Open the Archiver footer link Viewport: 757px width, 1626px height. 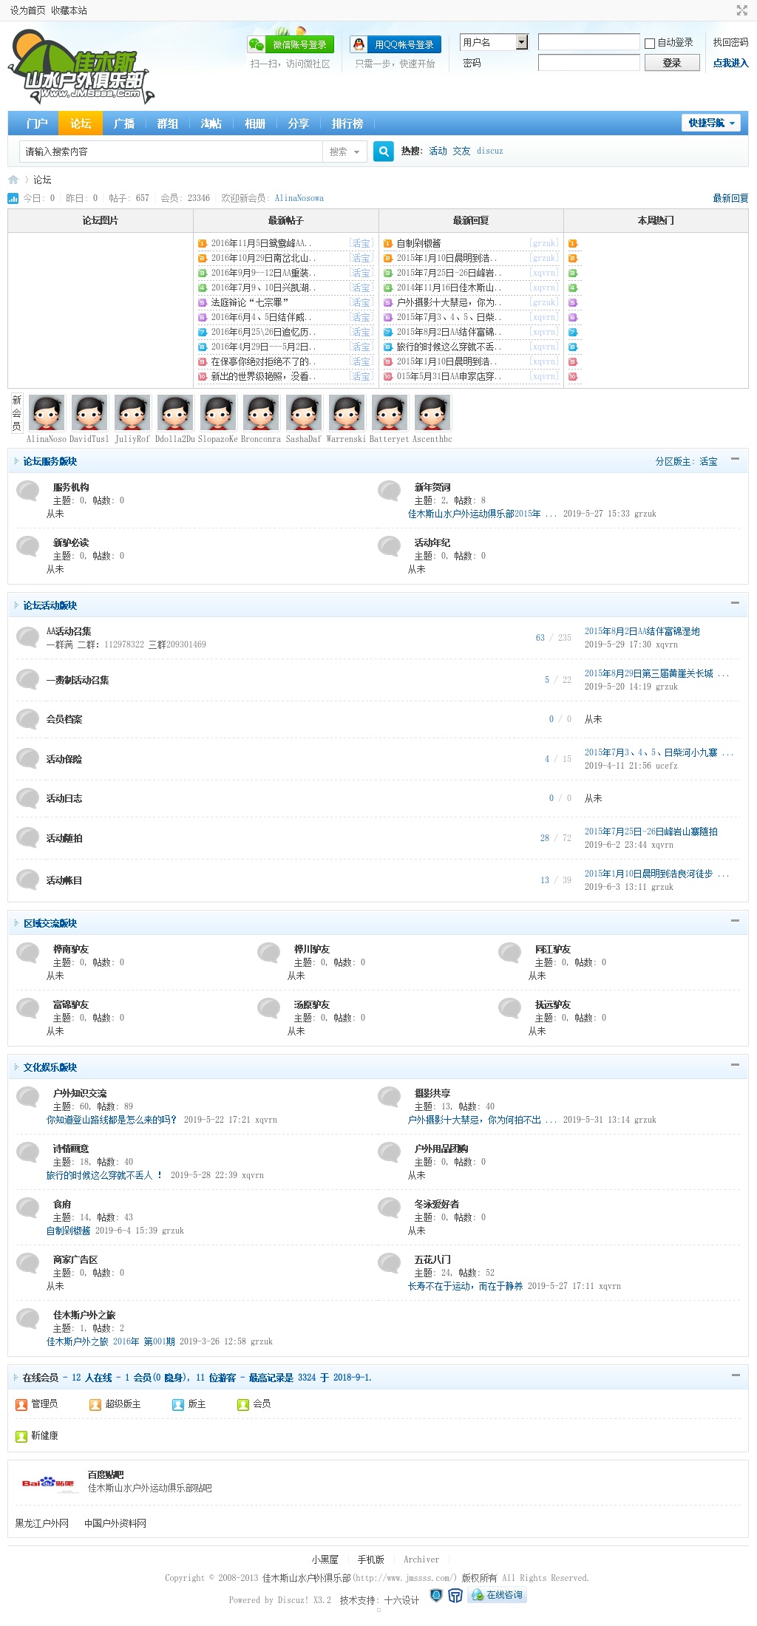point(421,1559)
